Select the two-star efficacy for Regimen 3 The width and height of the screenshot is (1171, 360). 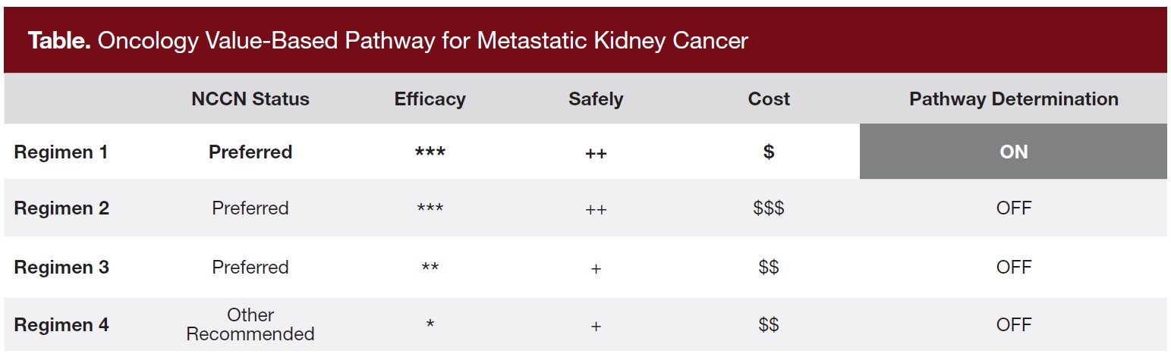430,268
